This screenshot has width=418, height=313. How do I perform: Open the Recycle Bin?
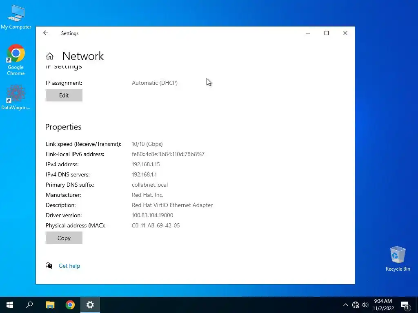point(398,259)
